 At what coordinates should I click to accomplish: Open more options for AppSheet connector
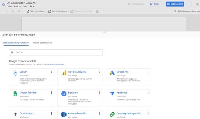click(x=148, y=93)
